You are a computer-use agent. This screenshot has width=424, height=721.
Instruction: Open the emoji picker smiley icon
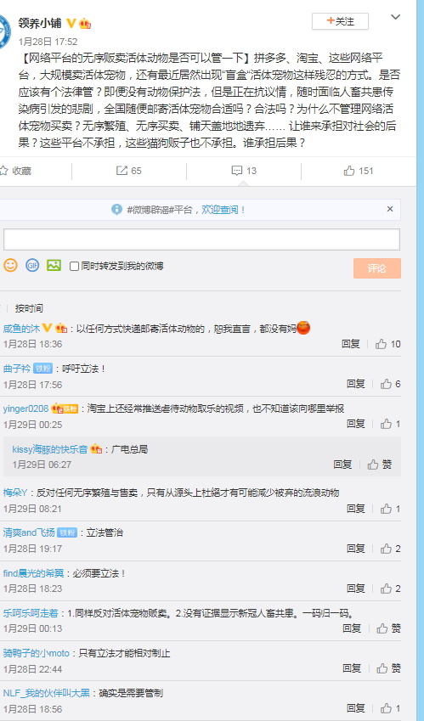10,265
